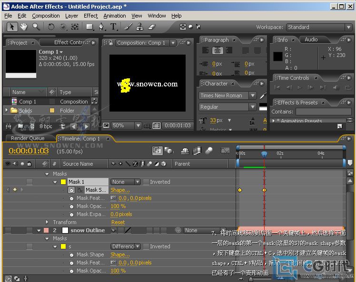Click the New Folder icon in Project panel

tap(20, 126)
